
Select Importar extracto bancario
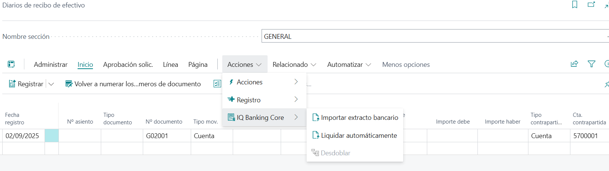click(x=355, y=117)
